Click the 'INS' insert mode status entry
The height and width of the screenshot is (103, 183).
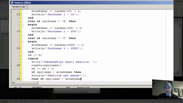[68, 87]
